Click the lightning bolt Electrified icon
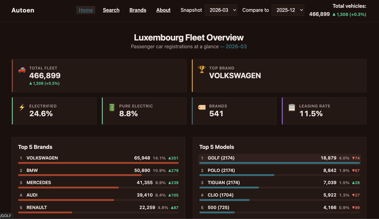 point(22,107)
